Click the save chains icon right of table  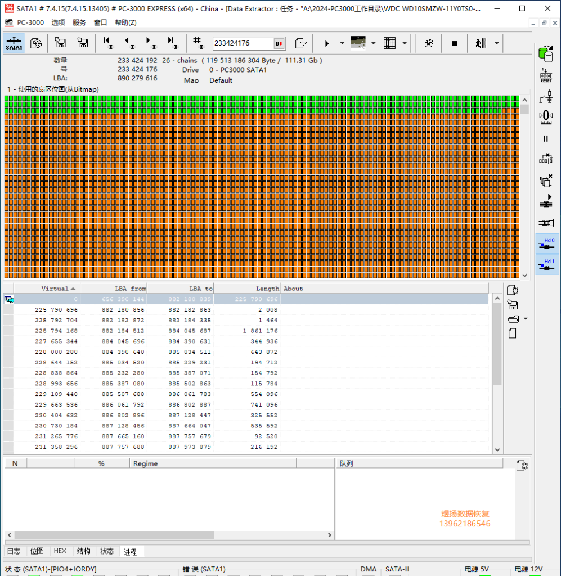tap(513, 304)
